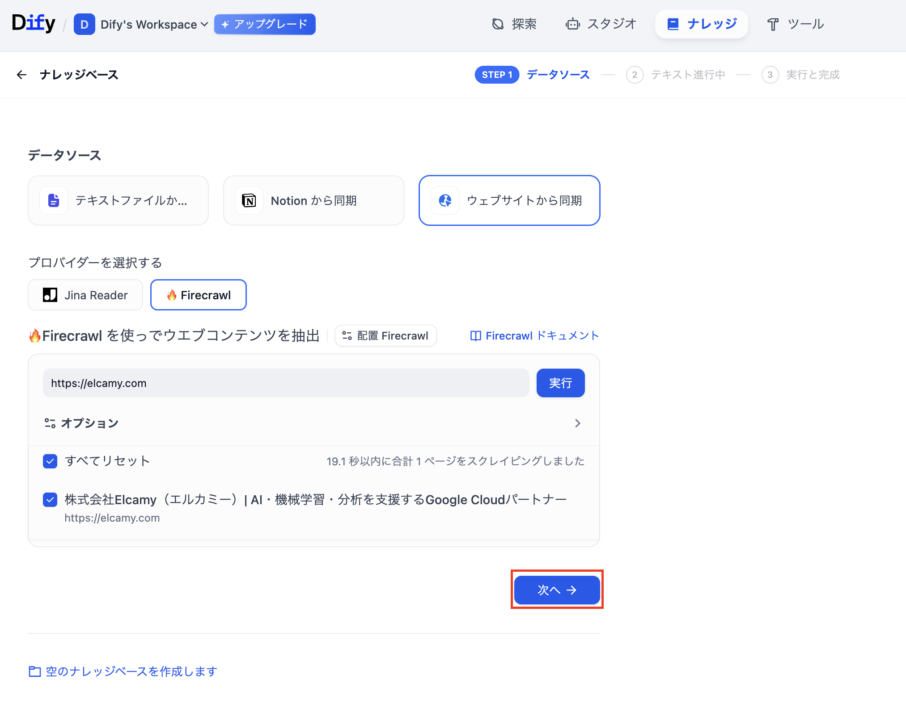This screenshot has height=714, width=906.
Task: Click the folder icon for empty knowledge base
Action: pyautogui.click(x=34, y=671)
